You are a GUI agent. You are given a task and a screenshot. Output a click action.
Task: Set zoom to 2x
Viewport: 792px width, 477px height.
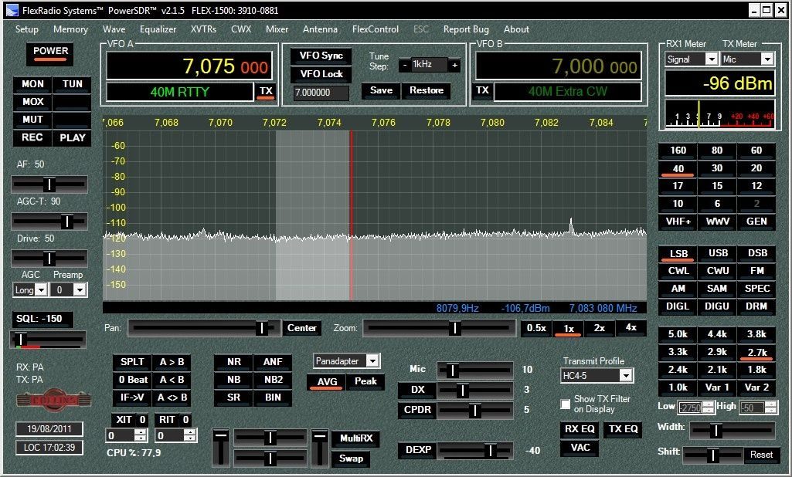click(x=599, y=328)
